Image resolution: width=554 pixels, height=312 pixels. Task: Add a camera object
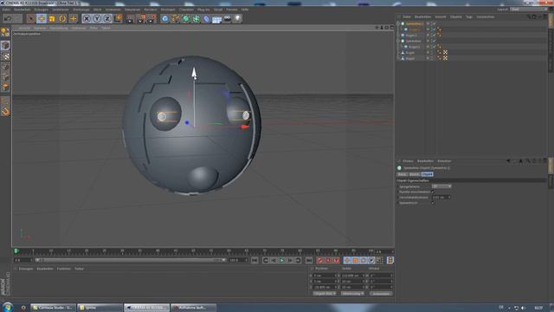(x=227, y=18)
